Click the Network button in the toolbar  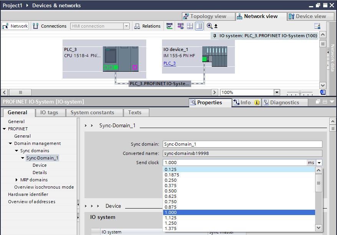click(x=15, y=26)
